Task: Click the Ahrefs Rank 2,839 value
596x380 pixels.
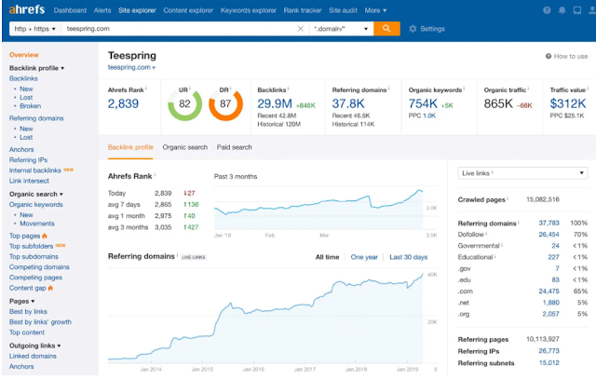Action: tap(123, 103)
